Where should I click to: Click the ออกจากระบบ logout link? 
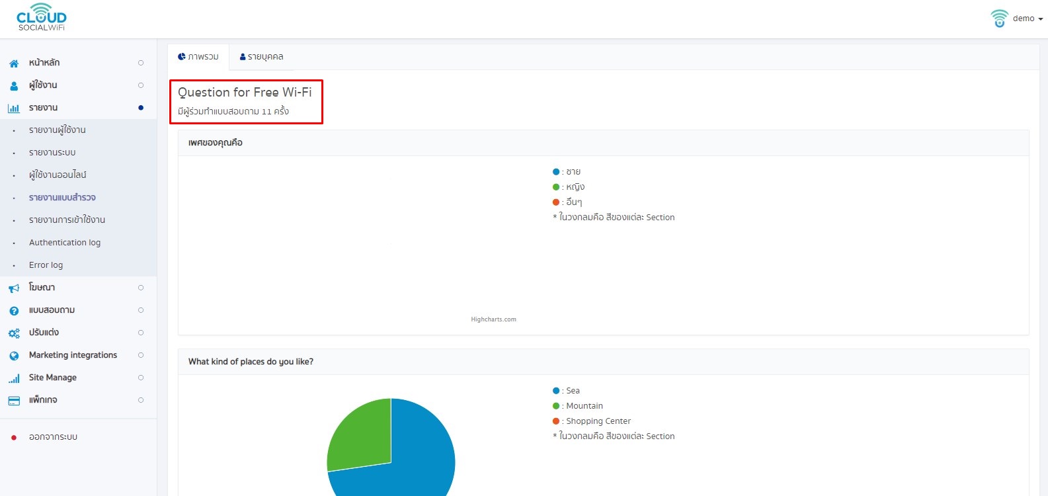pyautogui.click(x=53, y=437)
